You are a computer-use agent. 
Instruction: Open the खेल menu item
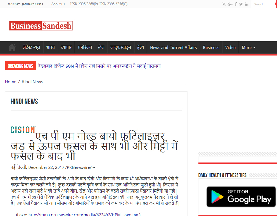click(x=101, y=48)
